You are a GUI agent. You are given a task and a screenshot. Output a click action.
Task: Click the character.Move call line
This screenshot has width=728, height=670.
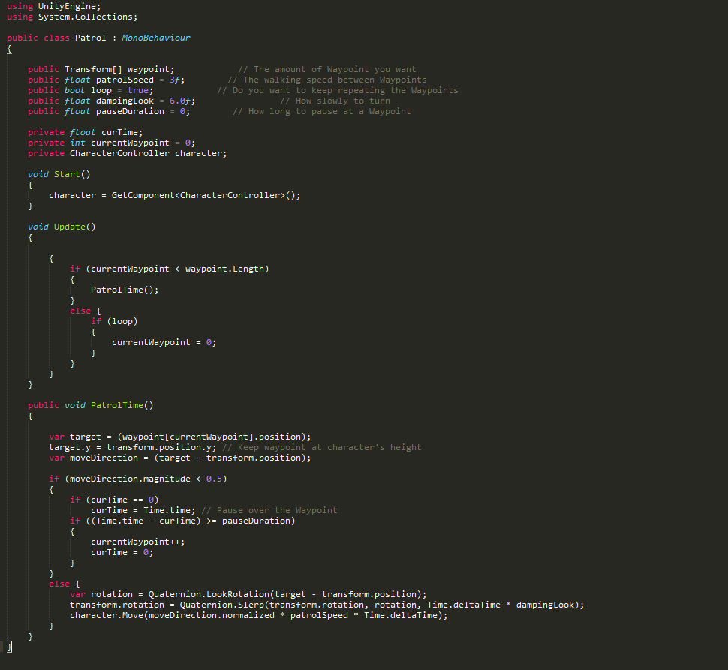(258, 615)
